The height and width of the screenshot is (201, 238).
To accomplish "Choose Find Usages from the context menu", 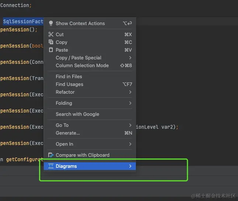I will (x=69, y=84).
